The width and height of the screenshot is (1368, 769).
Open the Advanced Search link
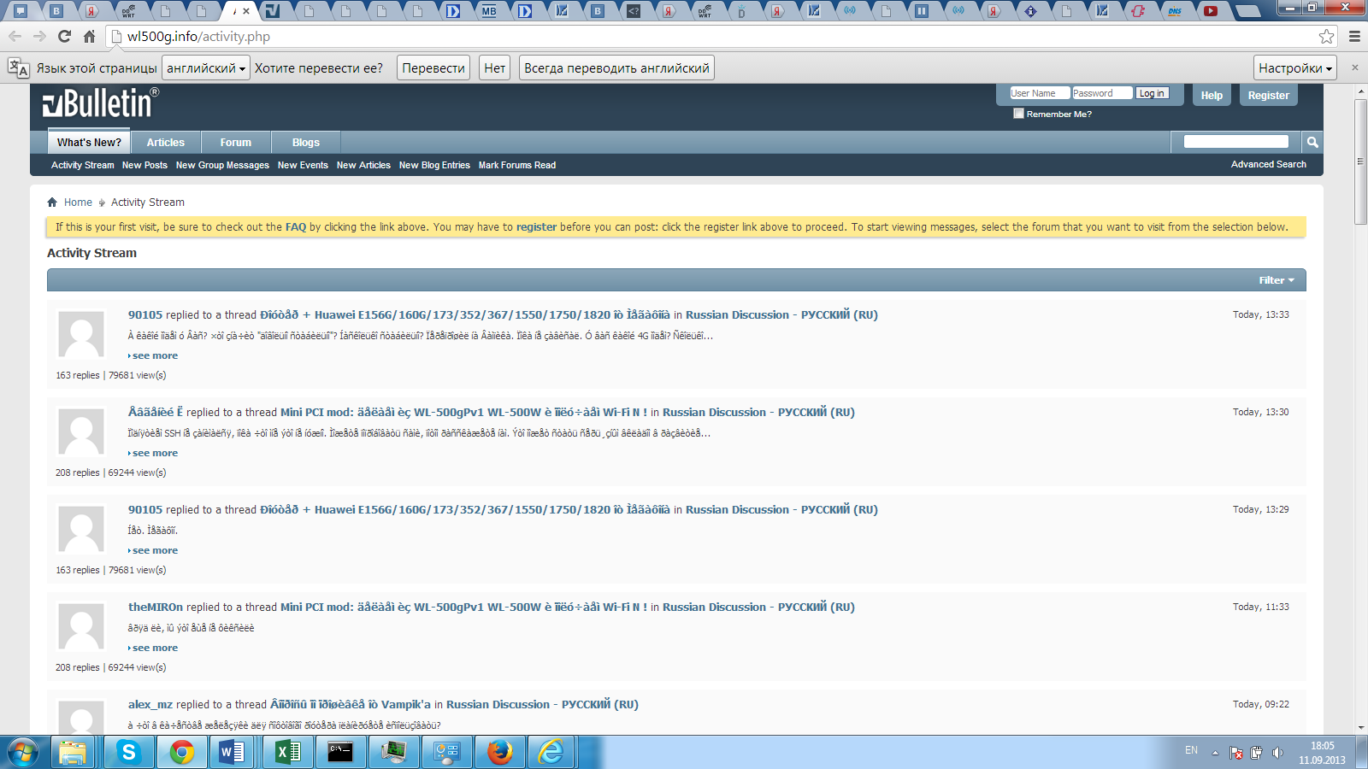1269,164
